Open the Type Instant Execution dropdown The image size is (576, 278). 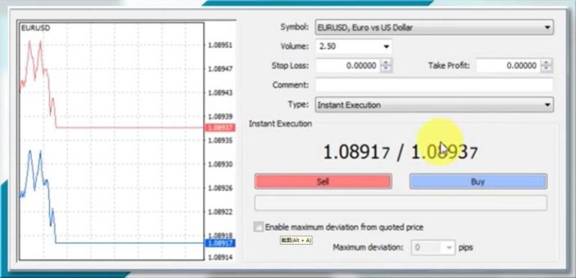click(433, 105)
